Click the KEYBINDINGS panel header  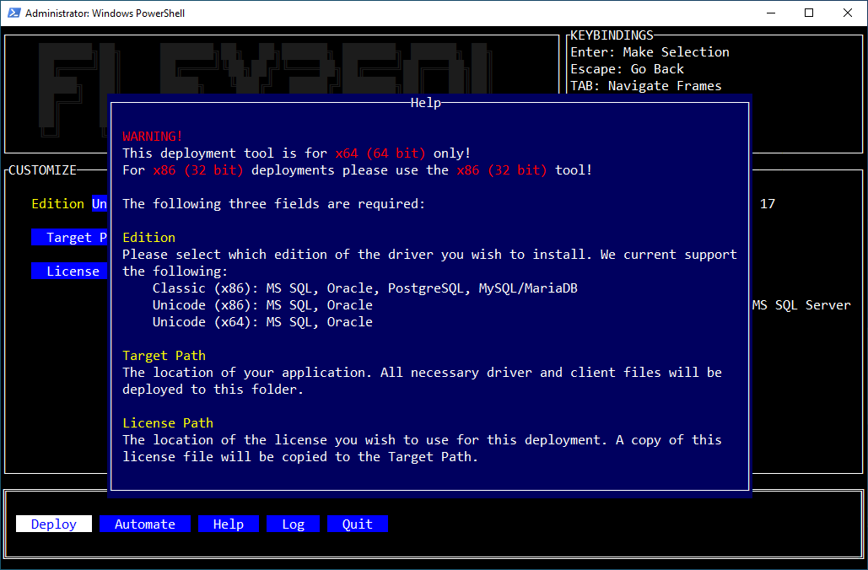coord(612,35)
